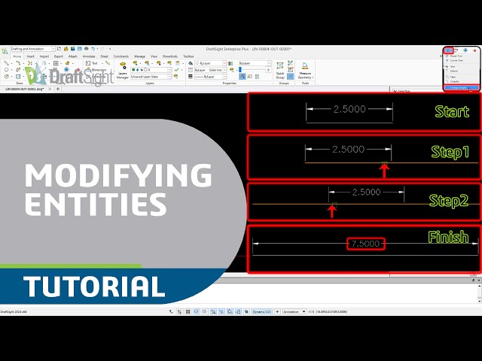
Task: Click the transparency value field showing 0
Action: click(x=268, y=70)
